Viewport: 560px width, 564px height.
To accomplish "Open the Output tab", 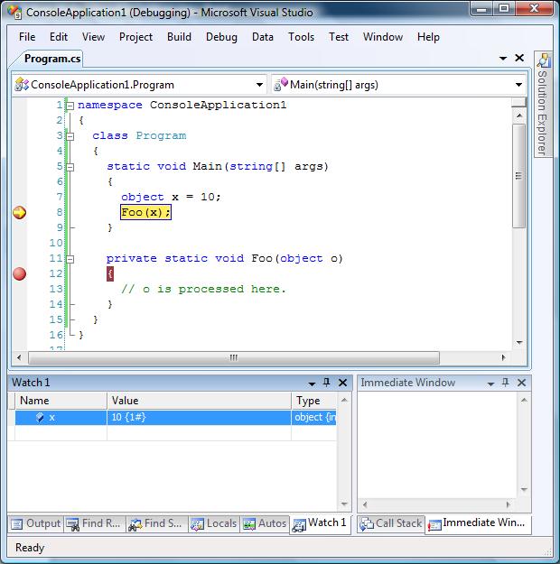I will coord(35,523).
